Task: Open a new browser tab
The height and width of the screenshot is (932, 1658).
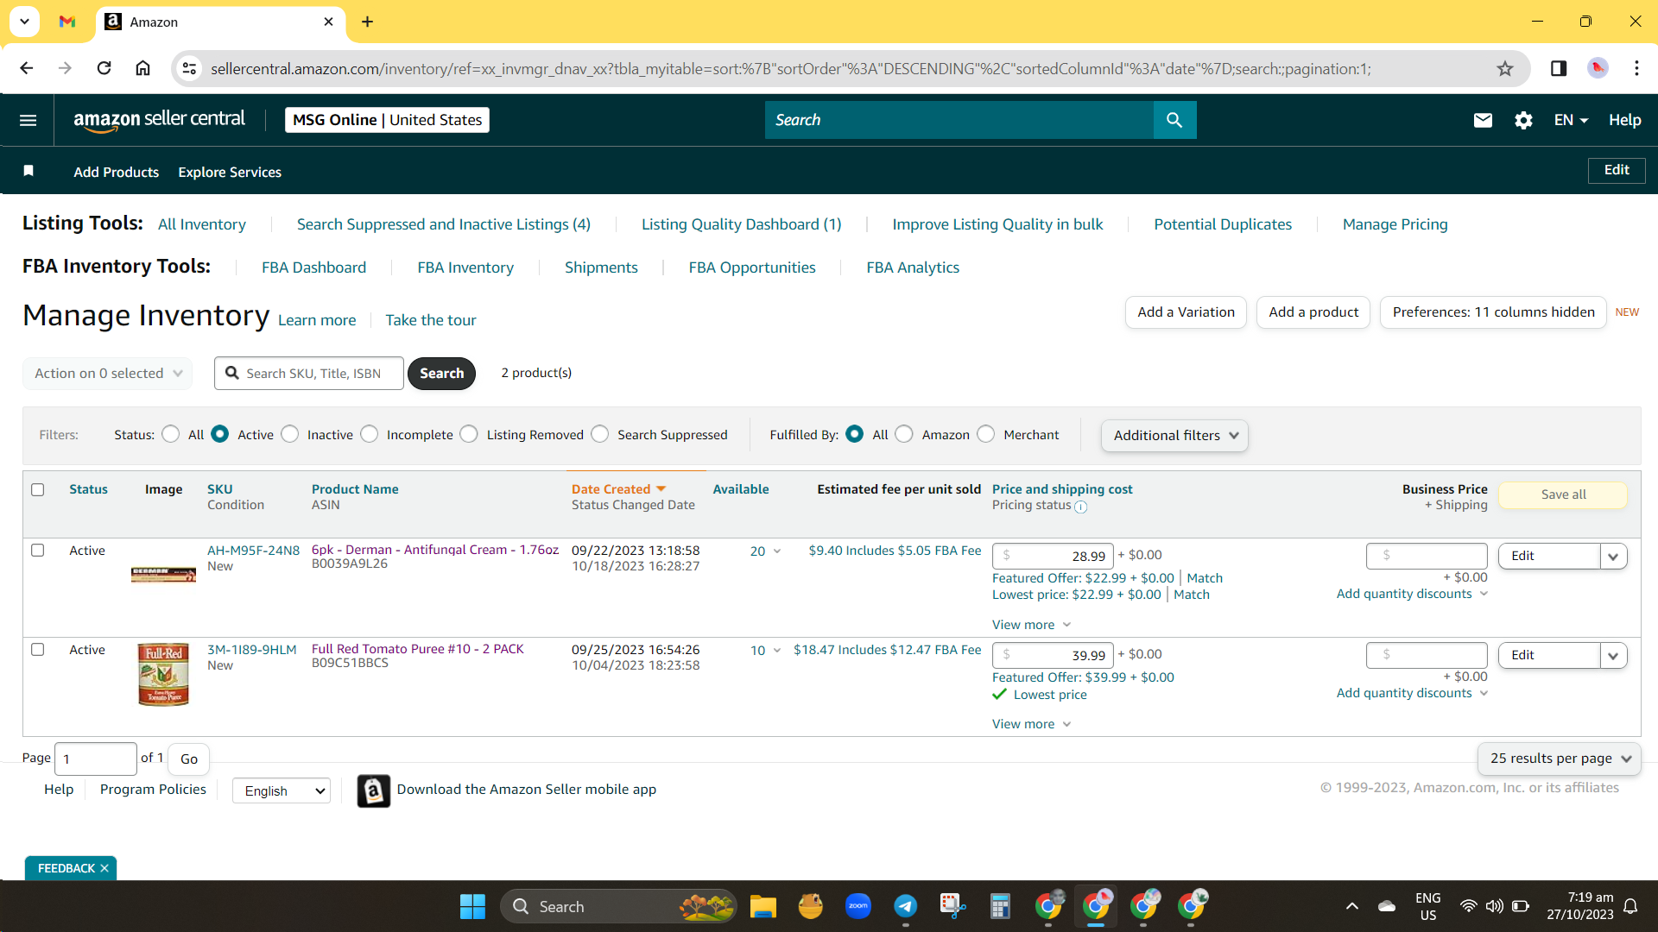Action: (x=368, y=22)
